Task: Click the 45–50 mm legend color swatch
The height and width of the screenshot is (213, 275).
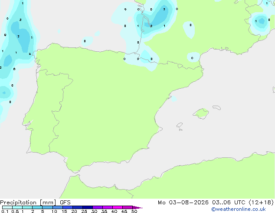Action: coord(128,207)
